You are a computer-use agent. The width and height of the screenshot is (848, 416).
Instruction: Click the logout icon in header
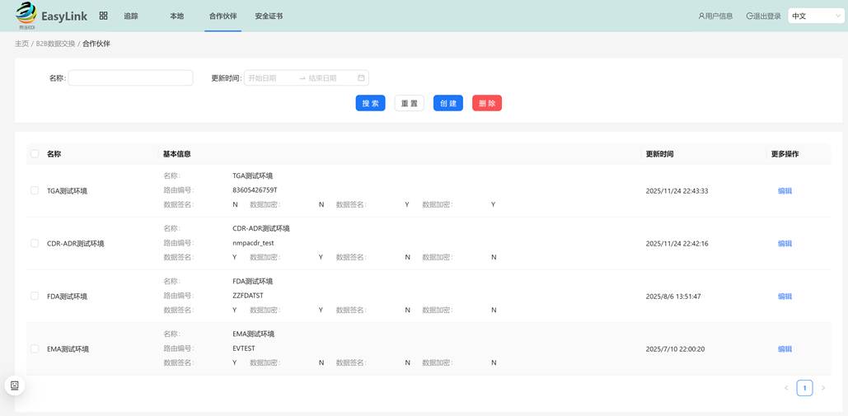[749, 16]
